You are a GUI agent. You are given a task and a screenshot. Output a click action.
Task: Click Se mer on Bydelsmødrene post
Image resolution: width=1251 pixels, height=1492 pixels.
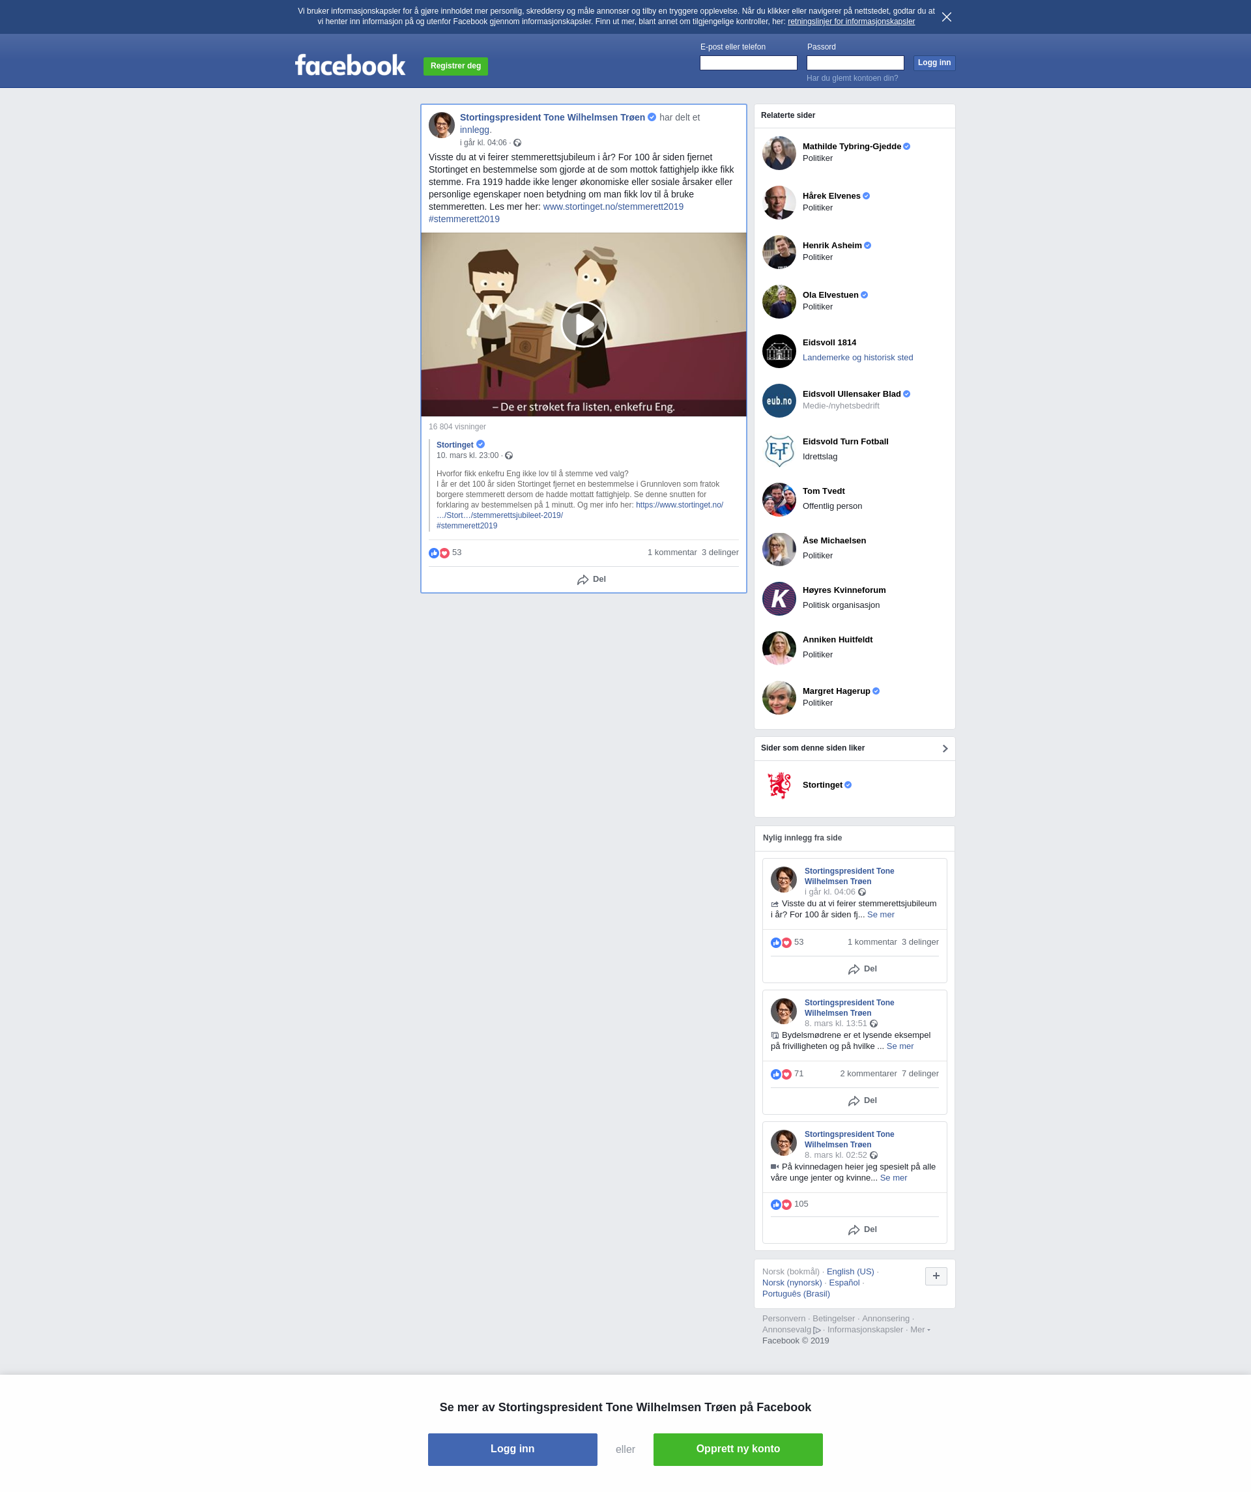pyautogui.click(x=899, y=1046)
